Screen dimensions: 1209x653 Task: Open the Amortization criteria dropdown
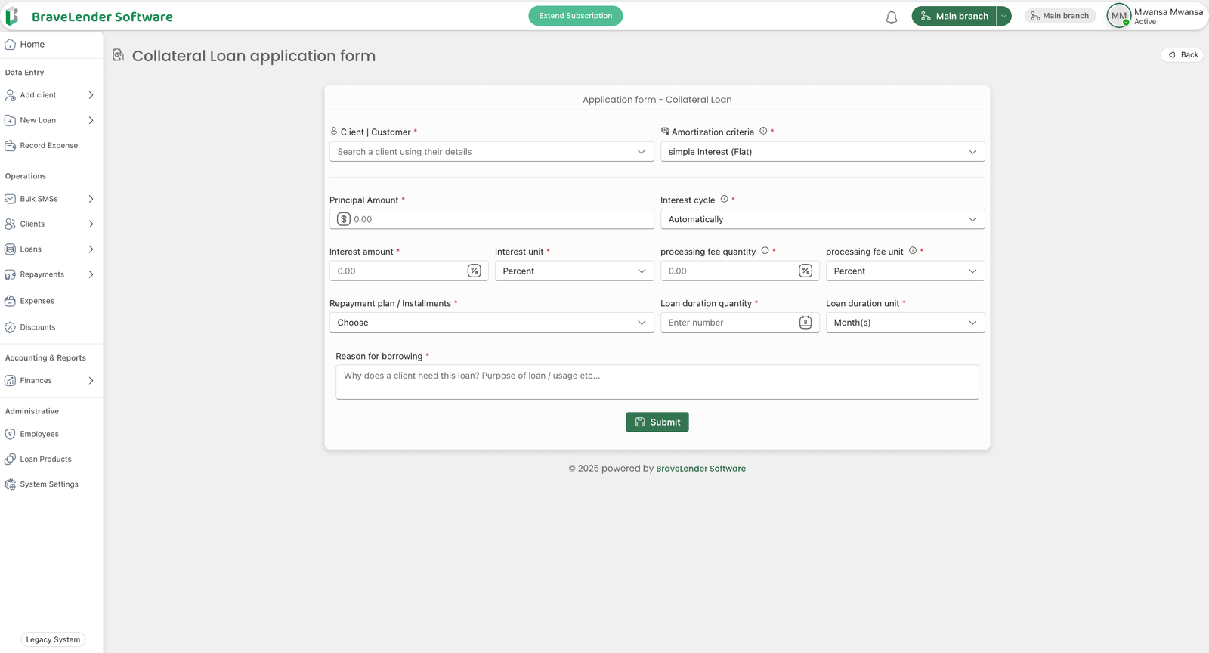(x=822, y=152)
